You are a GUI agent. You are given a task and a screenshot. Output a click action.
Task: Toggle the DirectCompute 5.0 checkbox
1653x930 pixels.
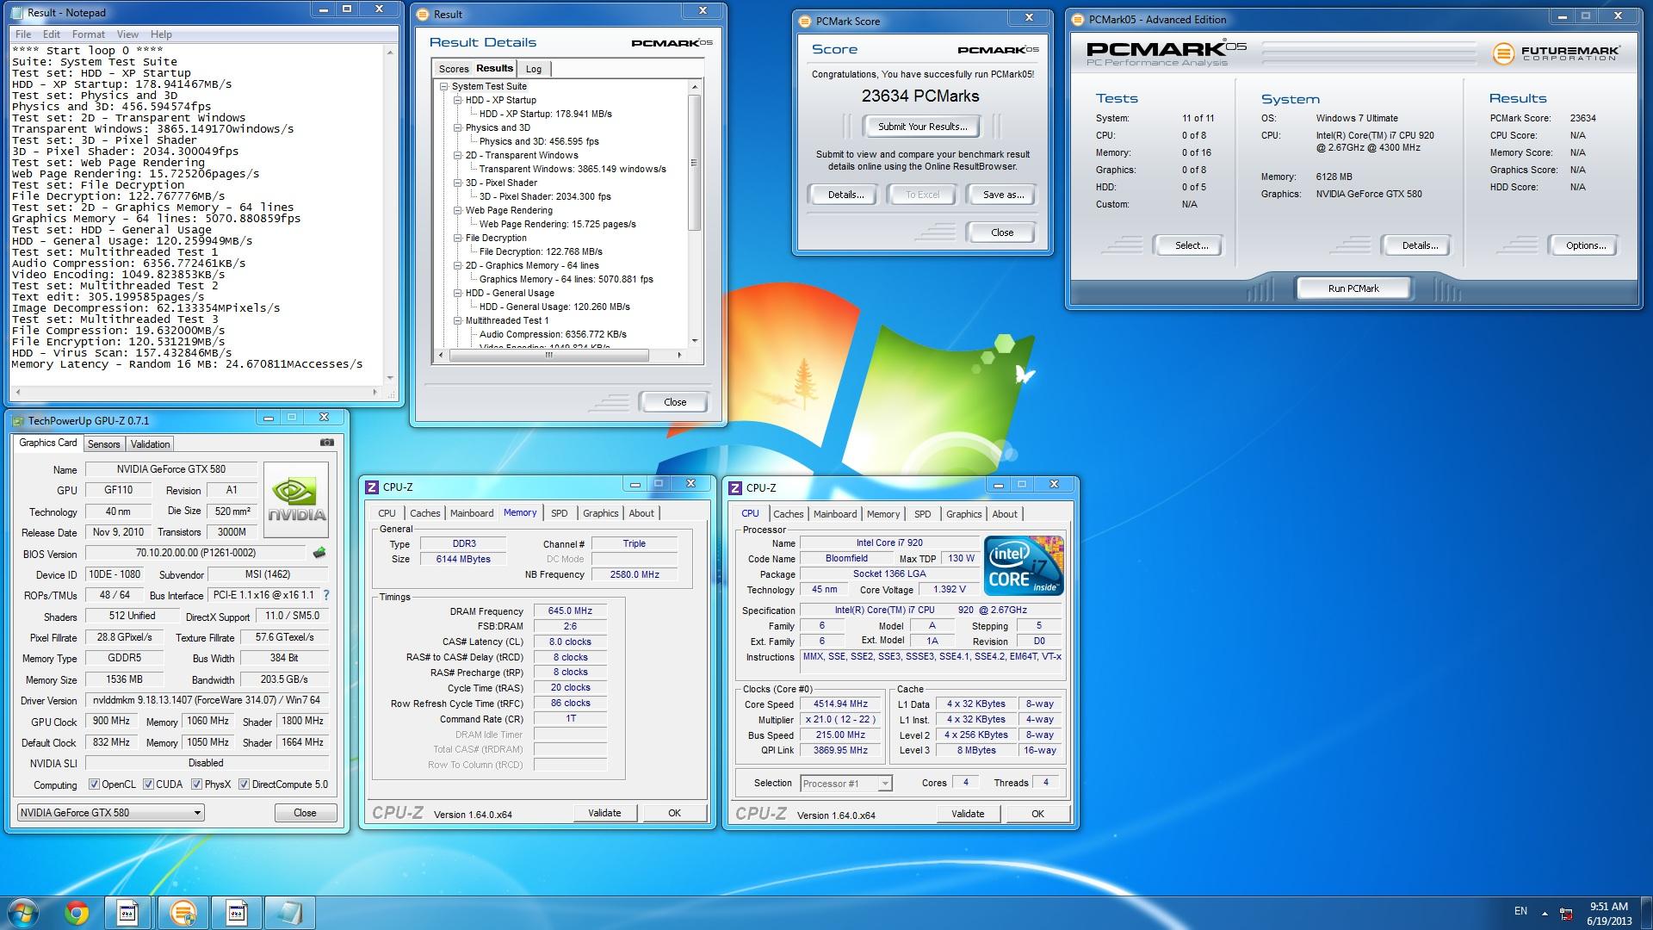click(x=245, y=784)
